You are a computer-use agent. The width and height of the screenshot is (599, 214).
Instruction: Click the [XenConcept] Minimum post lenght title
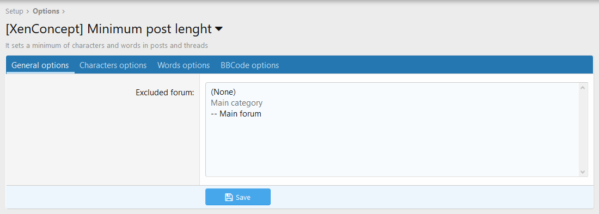(x=108, y=29)
